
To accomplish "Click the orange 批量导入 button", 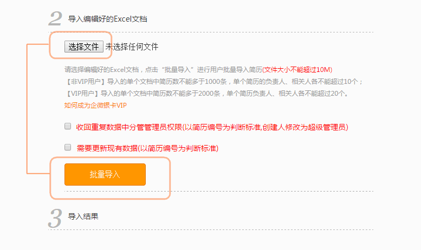I will pos(105,174).
